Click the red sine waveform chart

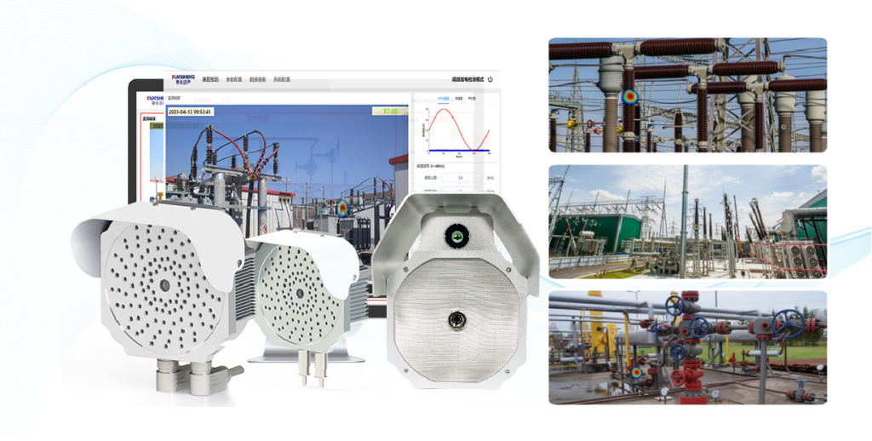457,130
